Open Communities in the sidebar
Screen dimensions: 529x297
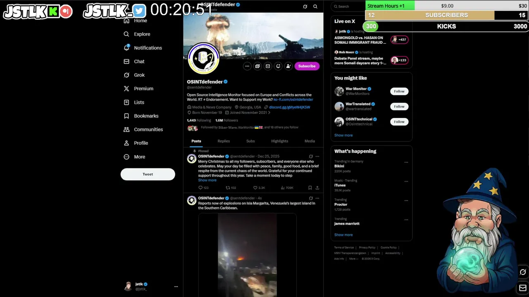tap(143, 130)
